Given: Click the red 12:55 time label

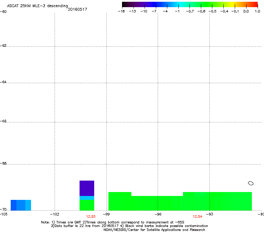Looking at the screenshot, I should point(91,217).
